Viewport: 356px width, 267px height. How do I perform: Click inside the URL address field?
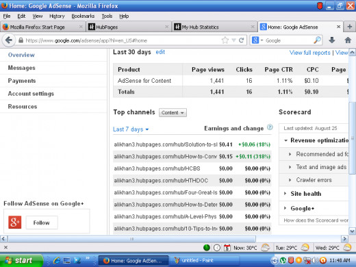(x=121, y=40)
